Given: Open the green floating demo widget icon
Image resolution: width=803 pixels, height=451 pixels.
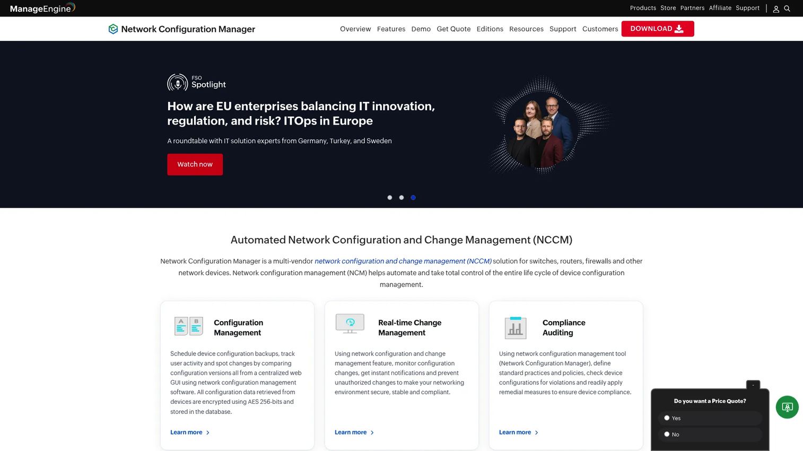Looking at the screenshot, I should (787, 407).
